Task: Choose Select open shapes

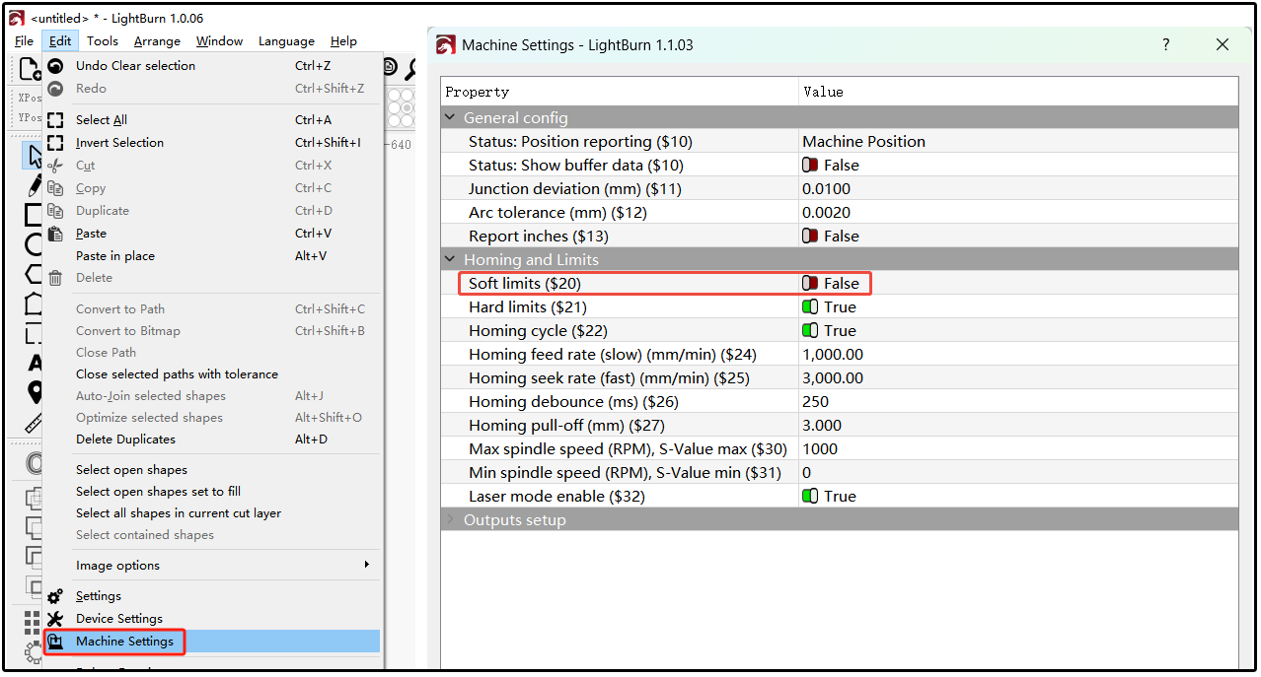Action: (211, 470)
